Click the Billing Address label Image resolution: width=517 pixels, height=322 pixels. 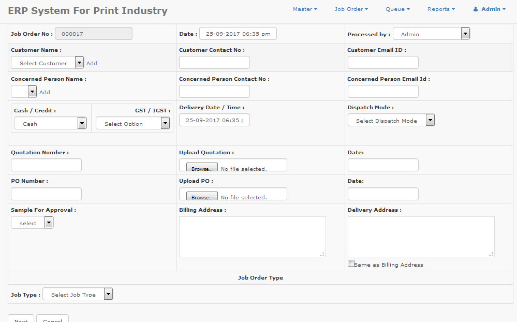click(x=203, y=210)
